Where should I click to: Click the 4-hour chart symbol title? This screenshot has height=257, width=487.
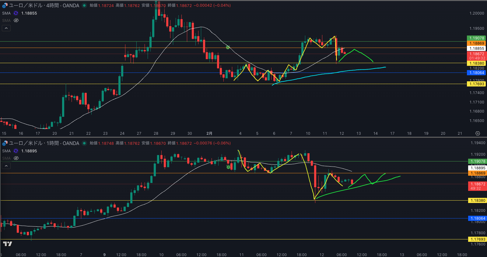(44, 5)
